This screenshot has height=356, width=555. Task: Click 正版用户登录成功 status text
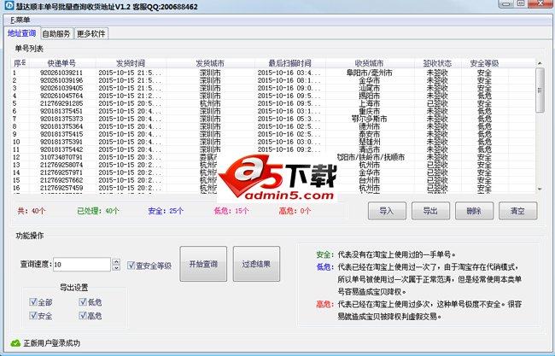click(x=52, y=343)
